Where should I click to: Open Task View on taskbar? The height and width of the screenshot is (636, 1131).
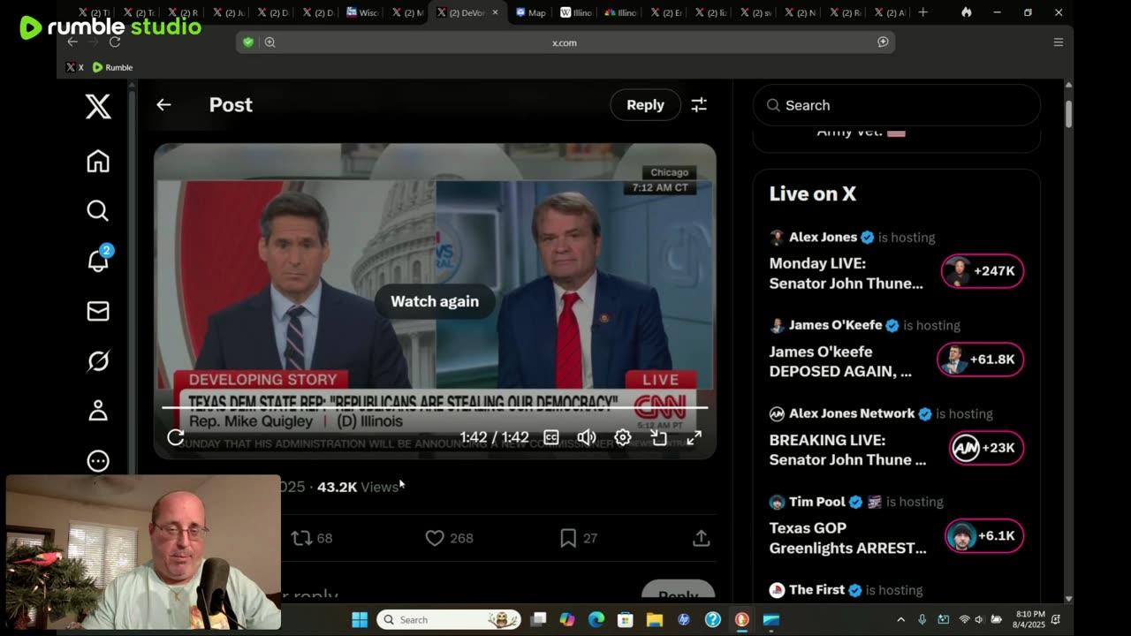538,619
